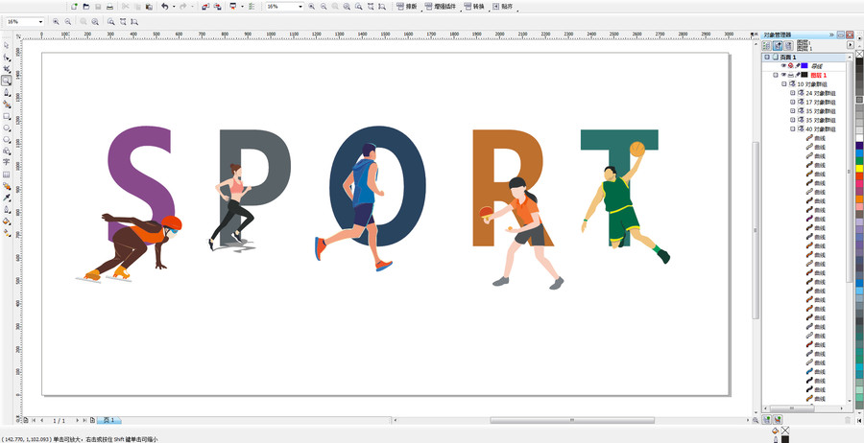The width and height of the screenshot is (864, 443).
Task: Open the 转换 menu
Action: pos(474,7)
